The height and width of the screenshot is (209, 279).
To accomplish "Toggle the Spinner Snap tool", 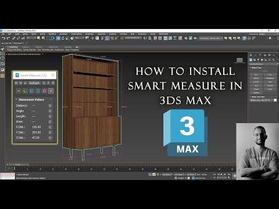I will 117,38.
